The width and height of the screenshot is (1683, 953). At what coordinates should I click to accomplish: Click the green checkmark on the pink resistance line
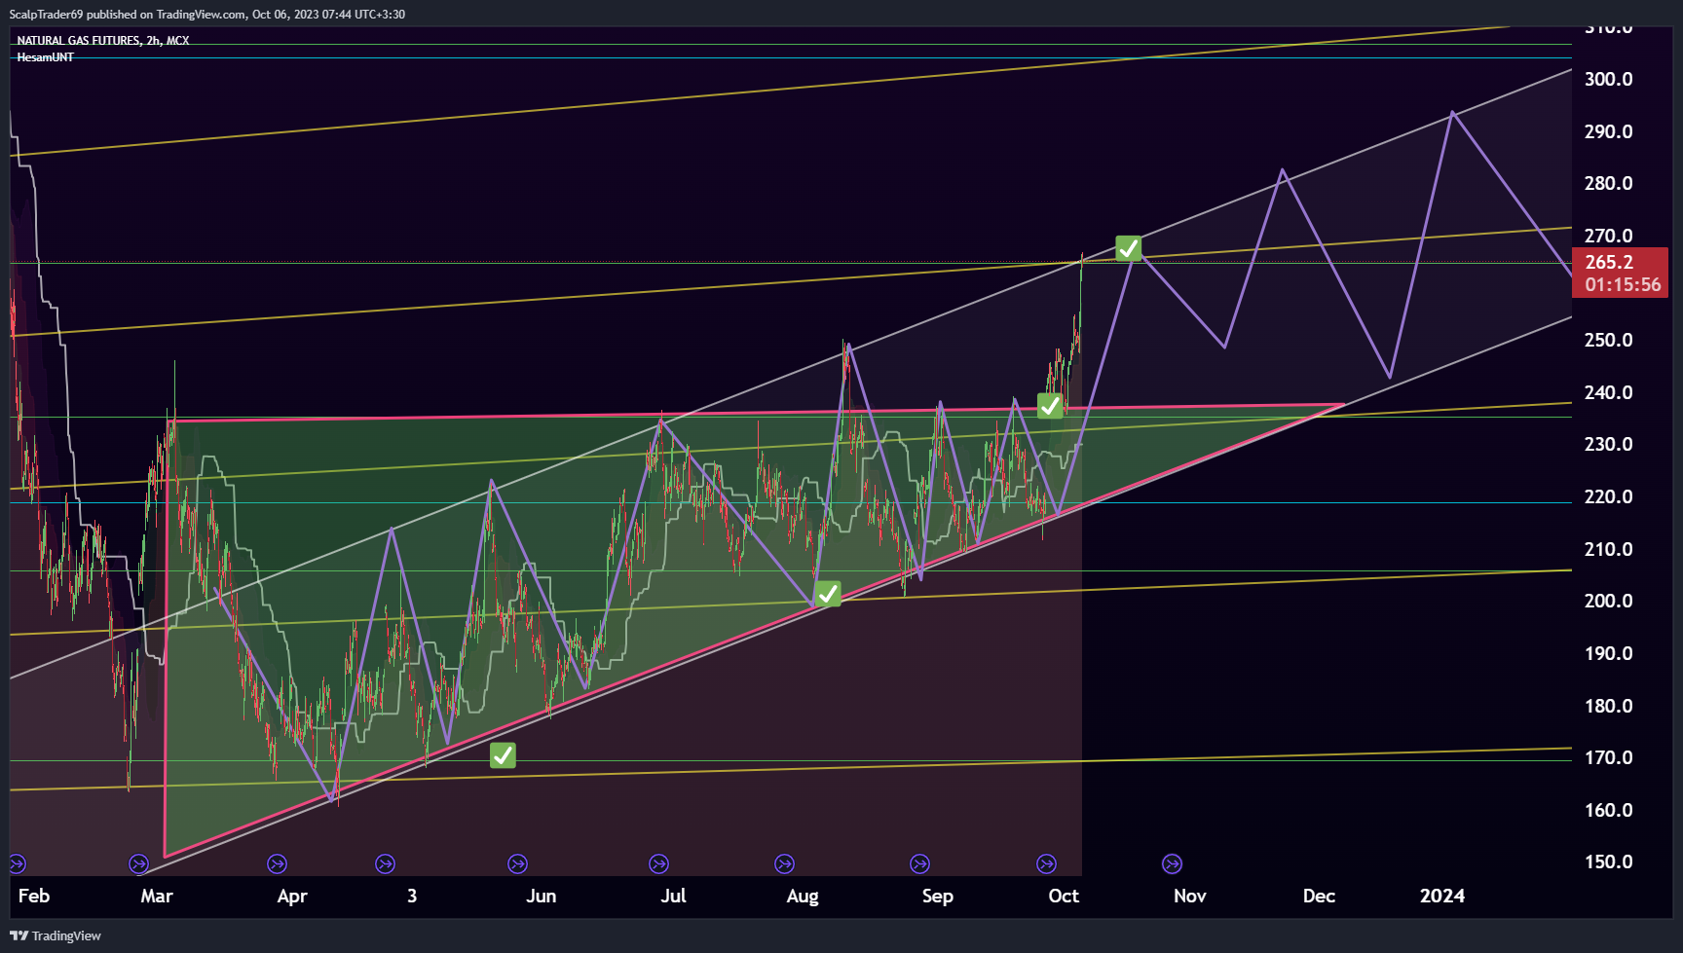coord(1050,406)
